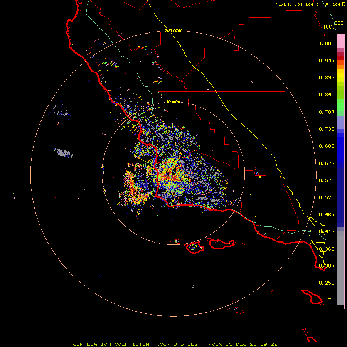Select the 0.360 scale value

coord(327,249)
